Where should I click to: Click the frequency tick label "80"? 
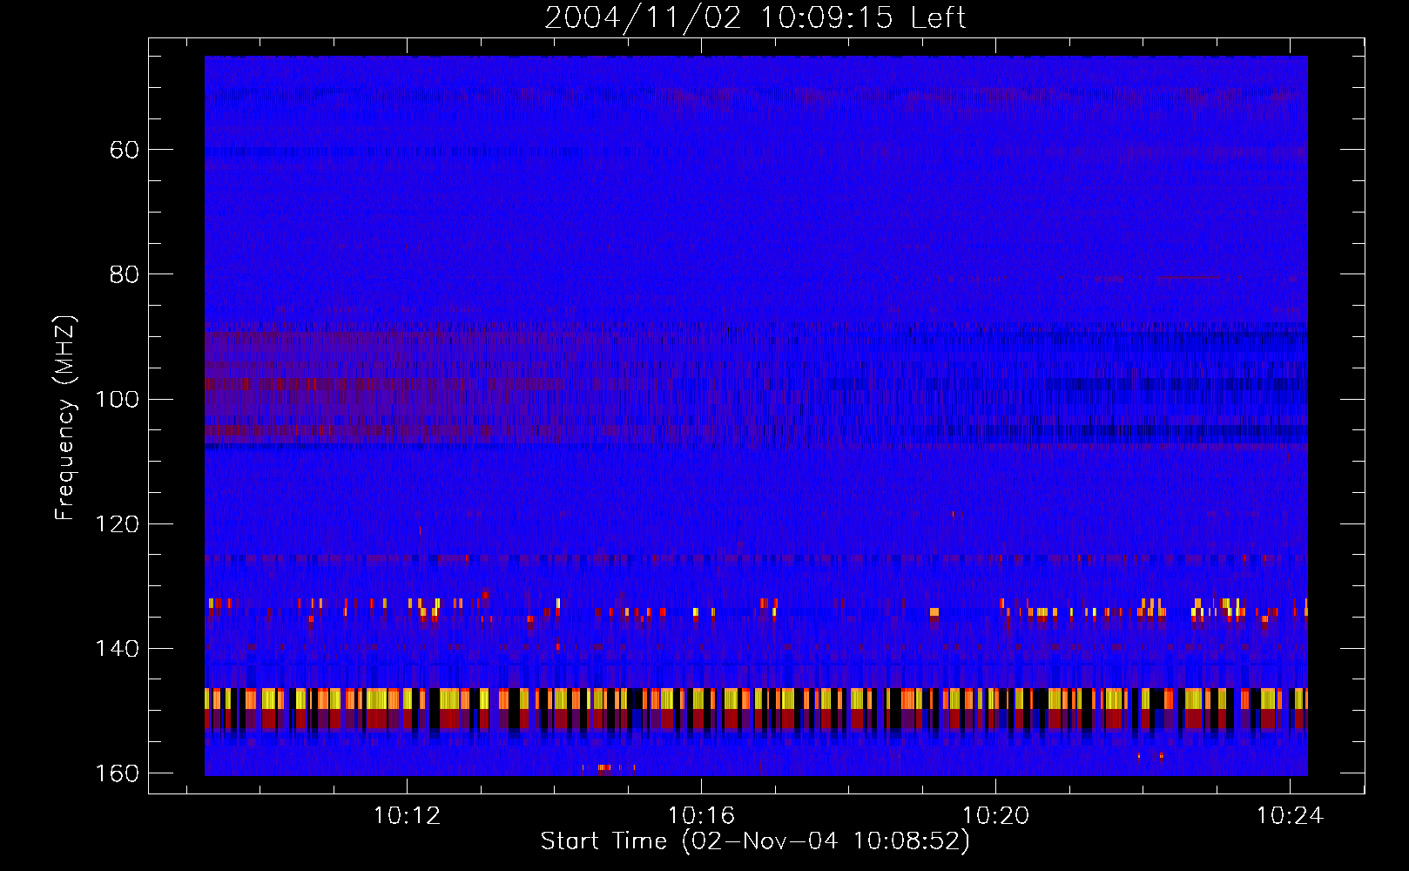[x=125, y=274]
